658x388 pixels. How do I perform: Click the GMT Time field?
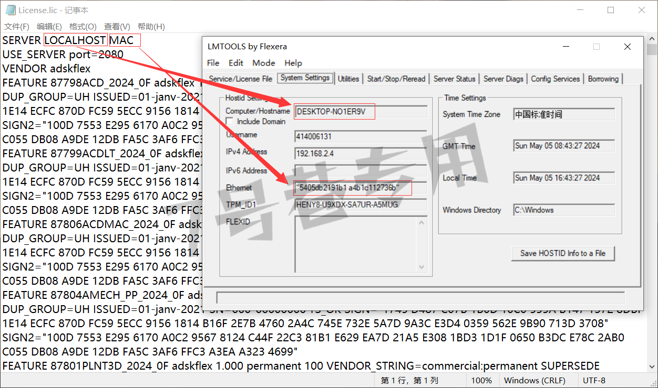point(564,146)
